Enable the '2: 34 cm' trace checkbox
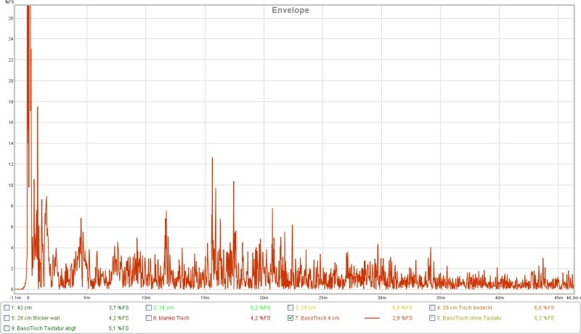Image resolution: width=581 pixels, height=334 pixels. (149, 307)
